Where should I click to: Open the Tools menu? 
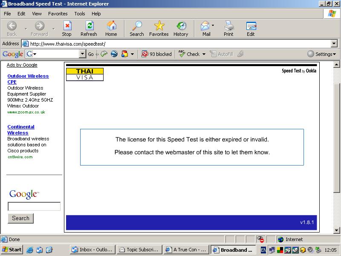pyautogui.click(x=80, y=14)
